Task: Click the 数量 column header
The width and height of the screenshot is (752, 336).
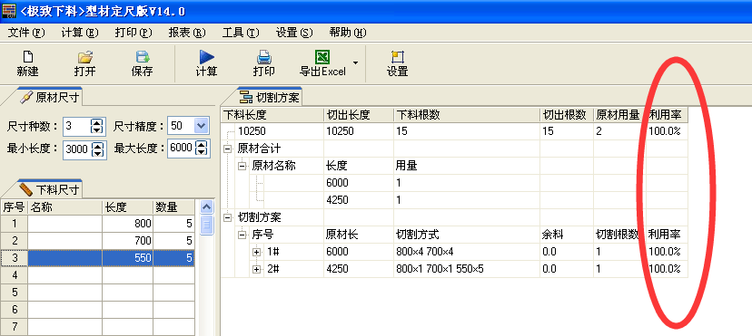Action: coord(173,207)
